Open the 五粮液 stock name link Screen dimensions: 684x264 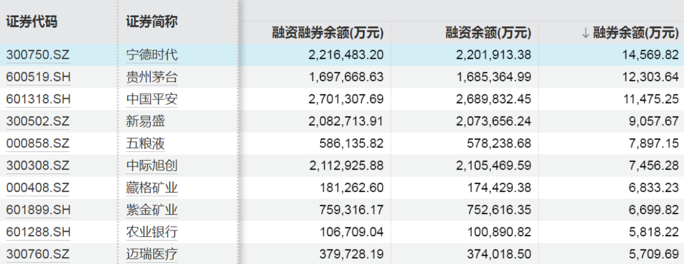[146, 144]
